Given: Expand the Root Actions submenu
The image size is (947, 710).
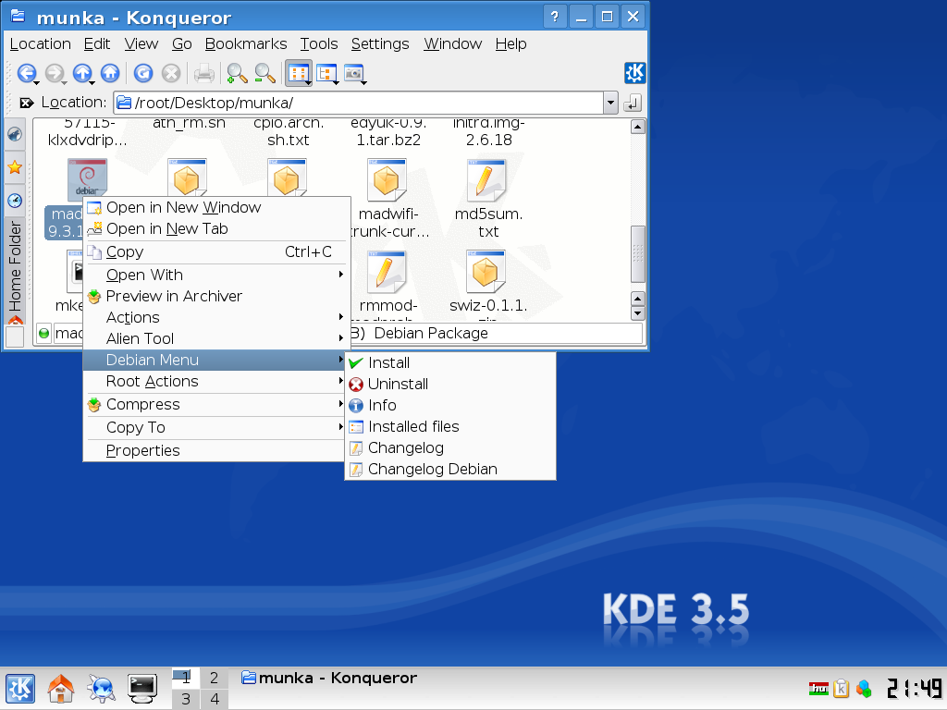Looking at the screenshot, I should (215, 382).
